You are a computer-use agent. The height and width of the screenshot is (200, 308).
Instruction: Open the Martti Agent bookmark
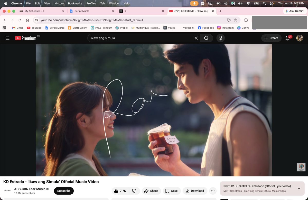click(77, 28)
